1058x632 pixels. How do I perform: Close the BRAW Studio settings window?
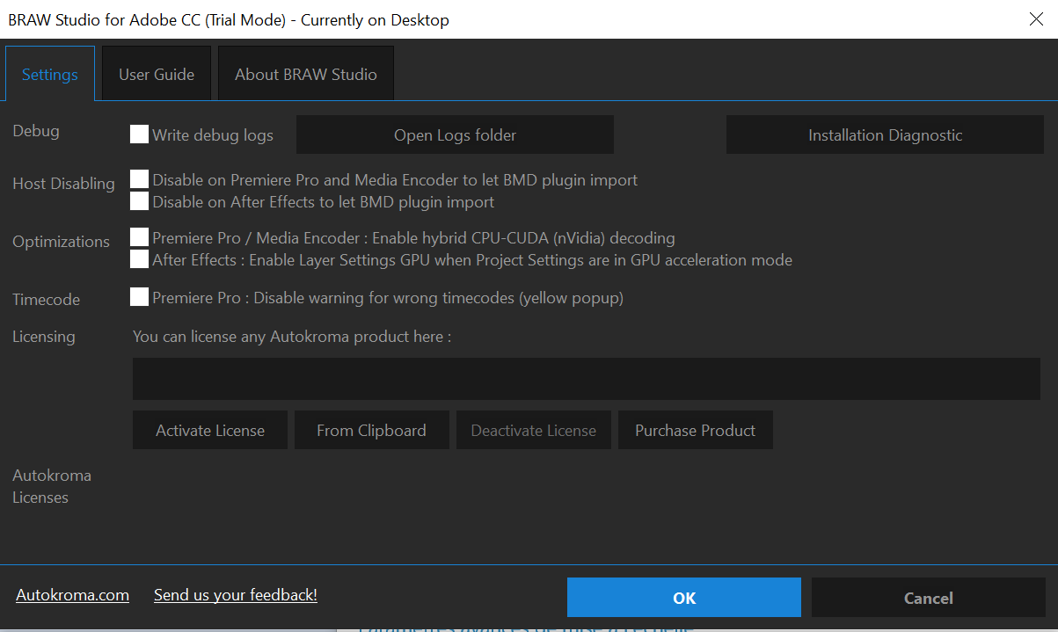click(1036, 19)
